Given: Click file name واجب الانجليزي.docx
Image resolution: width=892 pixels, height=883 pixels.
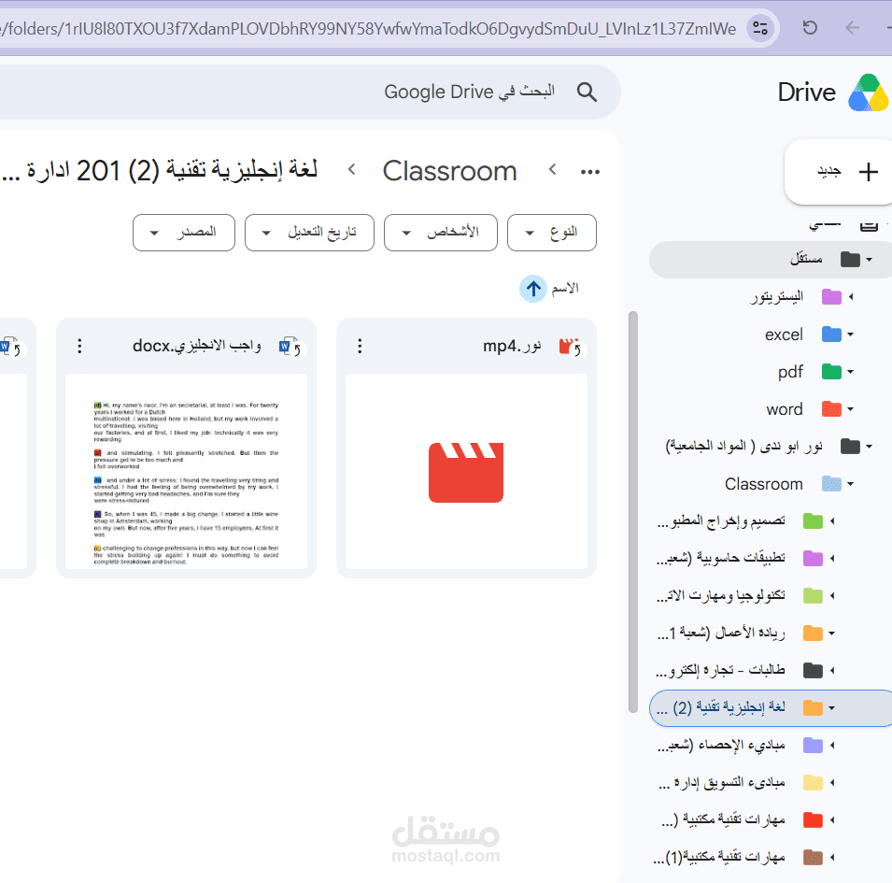Looking at the screenshot, I should coord(197,346).
